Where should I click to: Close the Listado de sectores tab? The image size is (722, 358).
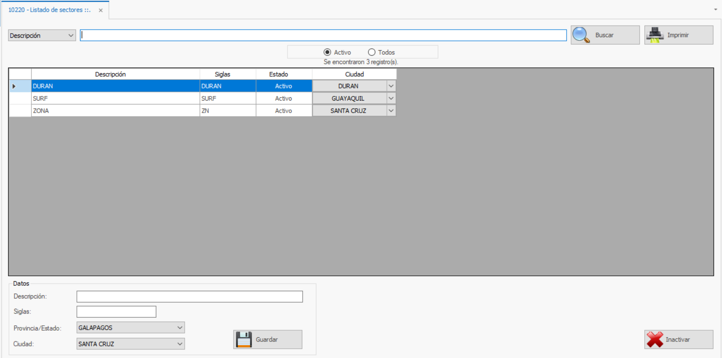point(101,10)
